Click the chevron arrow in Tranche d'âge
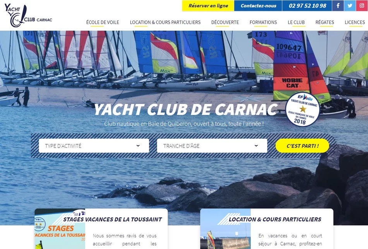Image resolution: width=368 pixels, height=249 pixels. (x=256, y=146)
